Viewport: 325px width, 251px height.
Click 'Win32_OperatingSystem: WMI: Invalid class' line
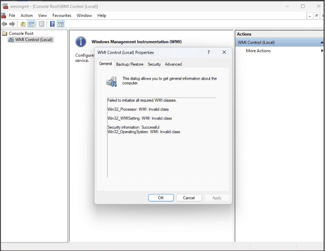pos(144,132)
